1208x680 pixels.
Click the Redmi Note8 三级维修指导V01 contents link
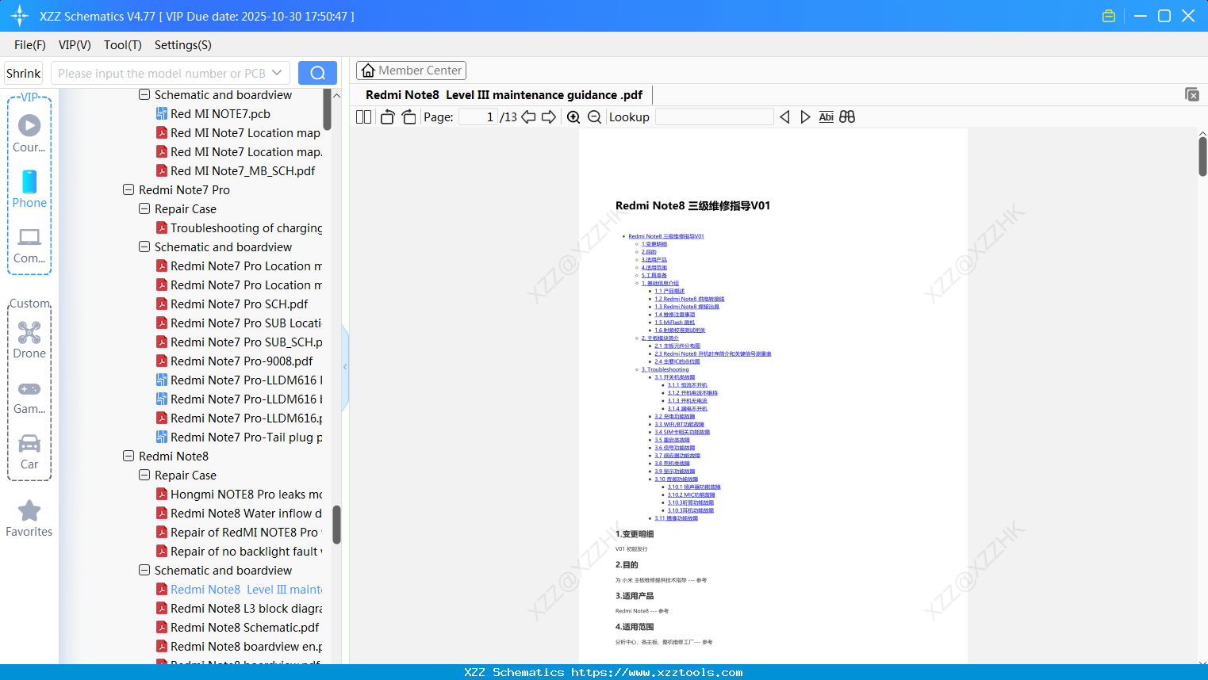tap(666, 236)
